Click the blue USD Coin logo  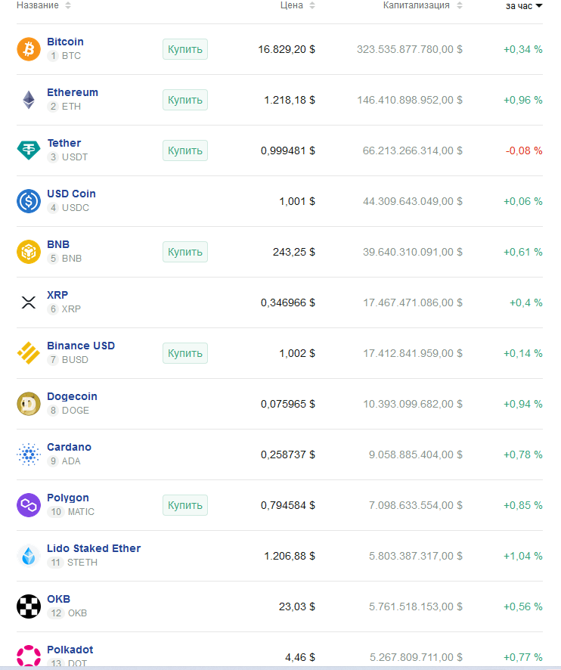pos(29,201)
